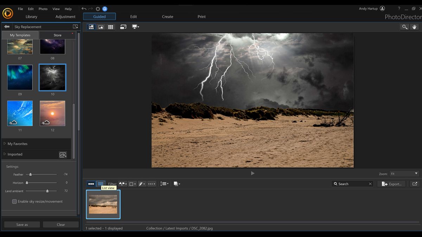
Task: Click the Export button
Action: click(391, 184)
